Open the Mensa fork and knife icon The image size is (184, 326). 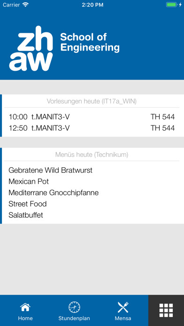123,307
